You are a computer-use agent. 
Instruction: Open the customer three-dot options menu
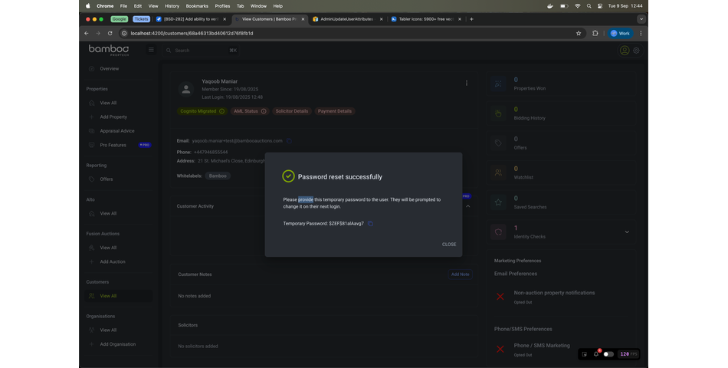pos(466,84)
